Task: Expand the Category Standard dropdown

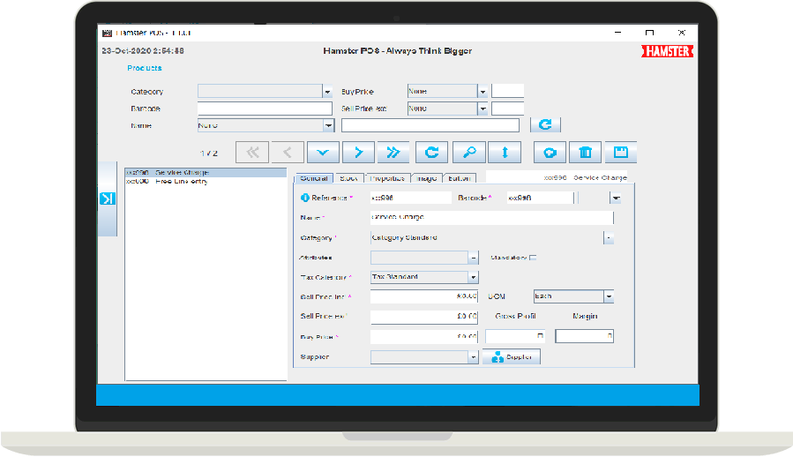Action: coord(609,237)
